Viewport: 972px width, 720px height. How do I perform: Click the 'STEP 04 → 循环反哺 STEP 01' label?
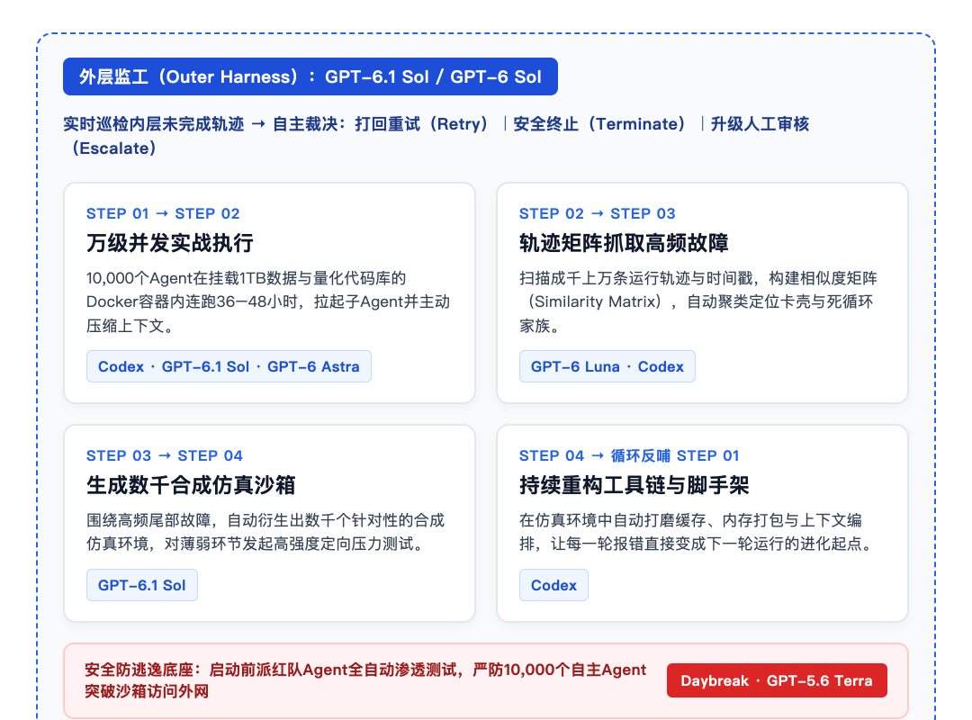point(629,455)
